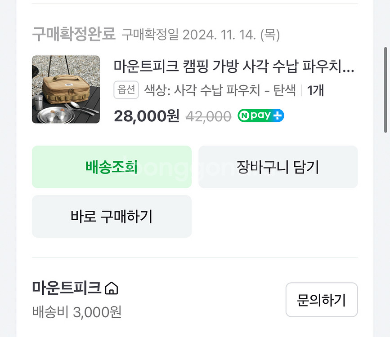390x337 pixels.
Task: Select the N Pay payment icon
Action: pyautogui.click(x=260, y=115)
